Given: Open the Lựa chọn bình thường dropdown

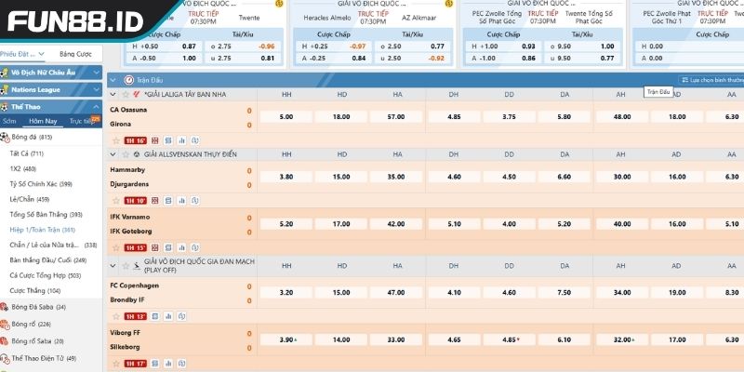Looking at the screenshot, I should click(709, 80).
